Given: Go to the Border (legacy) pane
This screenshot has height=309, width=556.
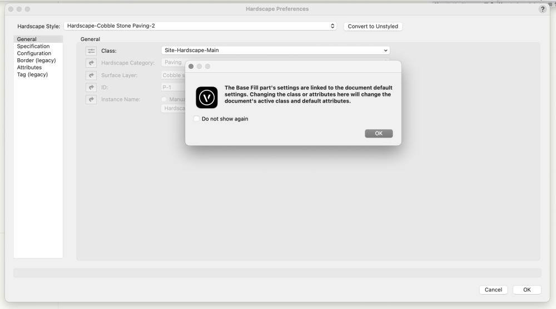Looking at the screenshot, I should coord(36,60).
